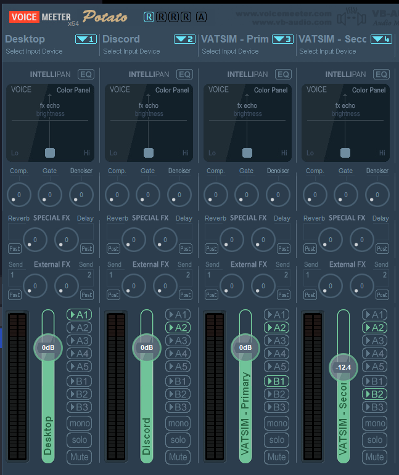Click the Desktop strip Compressor knob

tap(19, 195)
